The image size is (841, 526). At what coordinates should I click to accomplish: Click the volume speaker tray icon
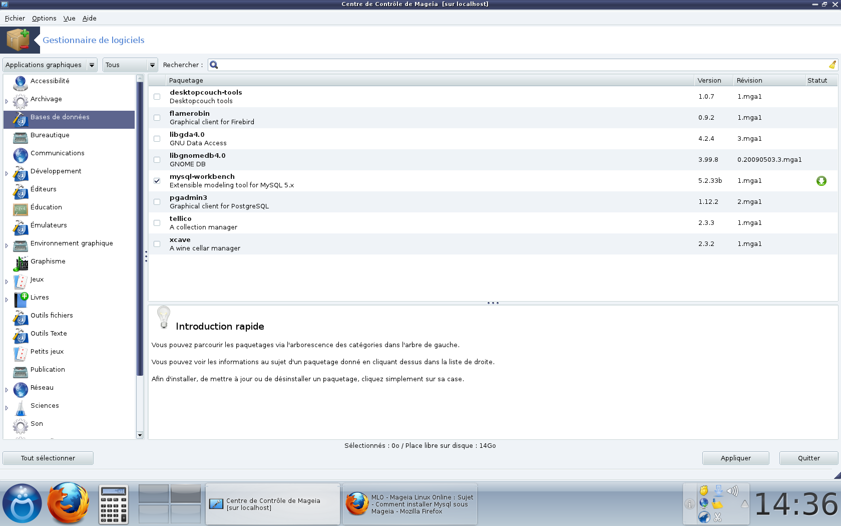732,491
